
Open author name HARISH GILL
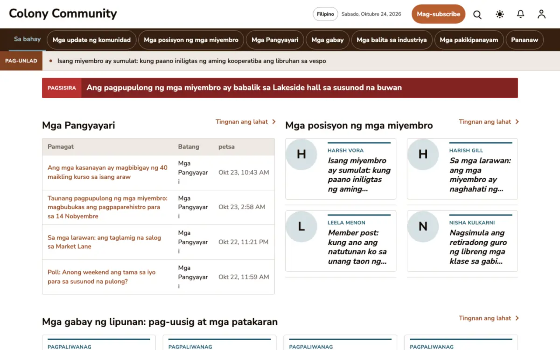tap(466, 150)
